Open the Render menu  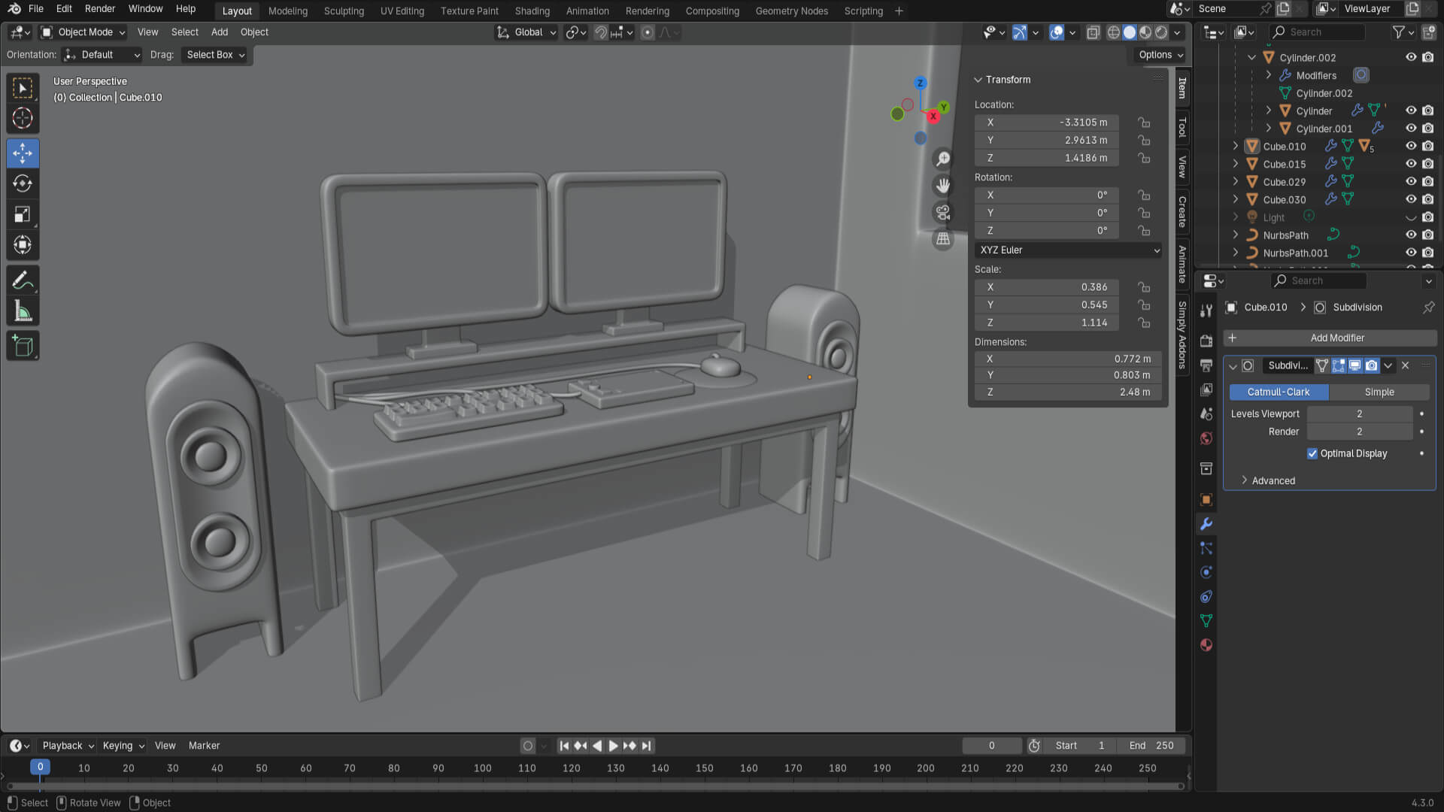tap(100, 9)
